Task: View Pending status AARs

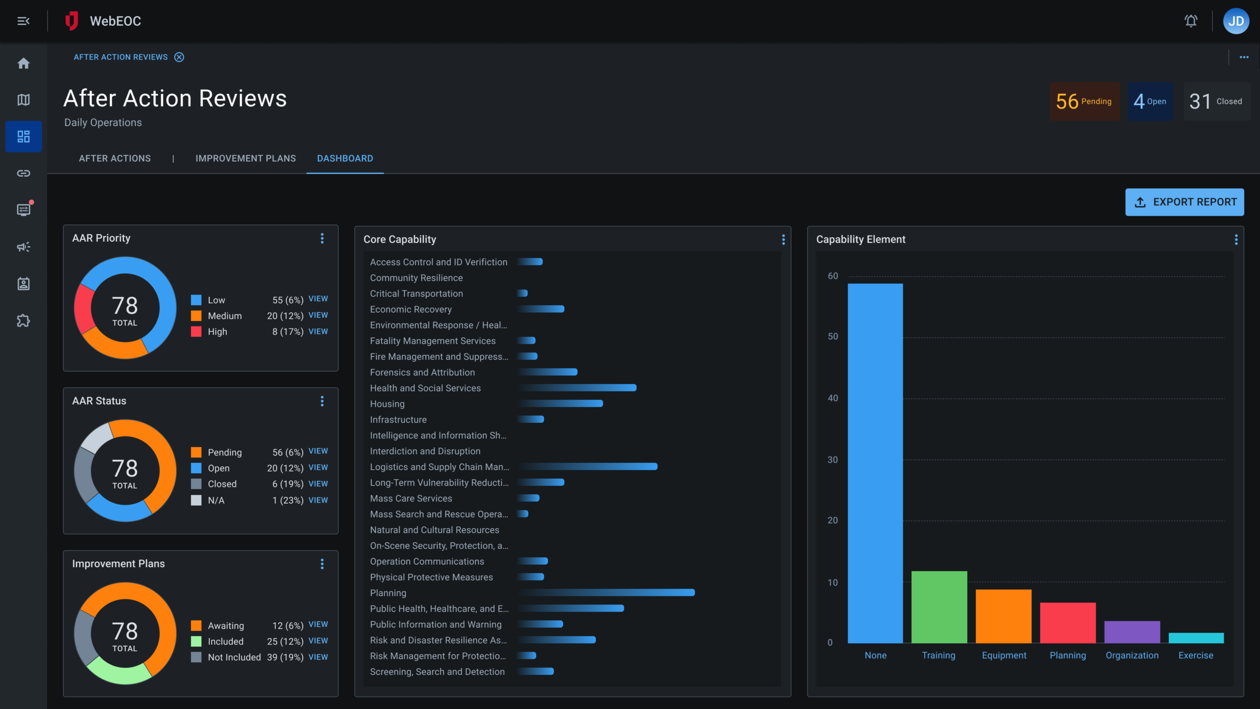Action: click(318, 451)
